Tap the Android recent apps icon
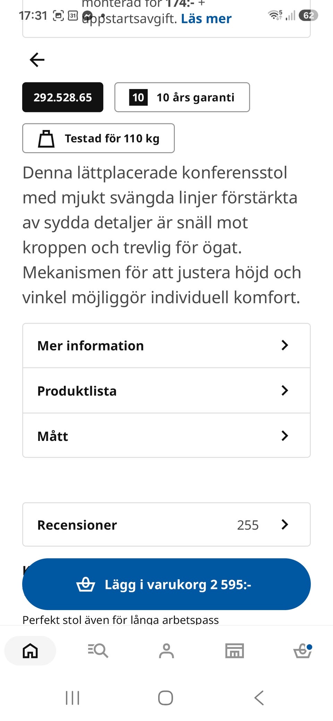333x721 pixels. [72, 698]
